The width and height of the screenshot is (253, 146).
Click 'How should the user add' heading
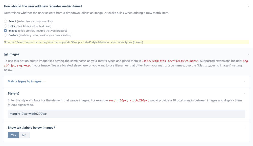(43, 6)
